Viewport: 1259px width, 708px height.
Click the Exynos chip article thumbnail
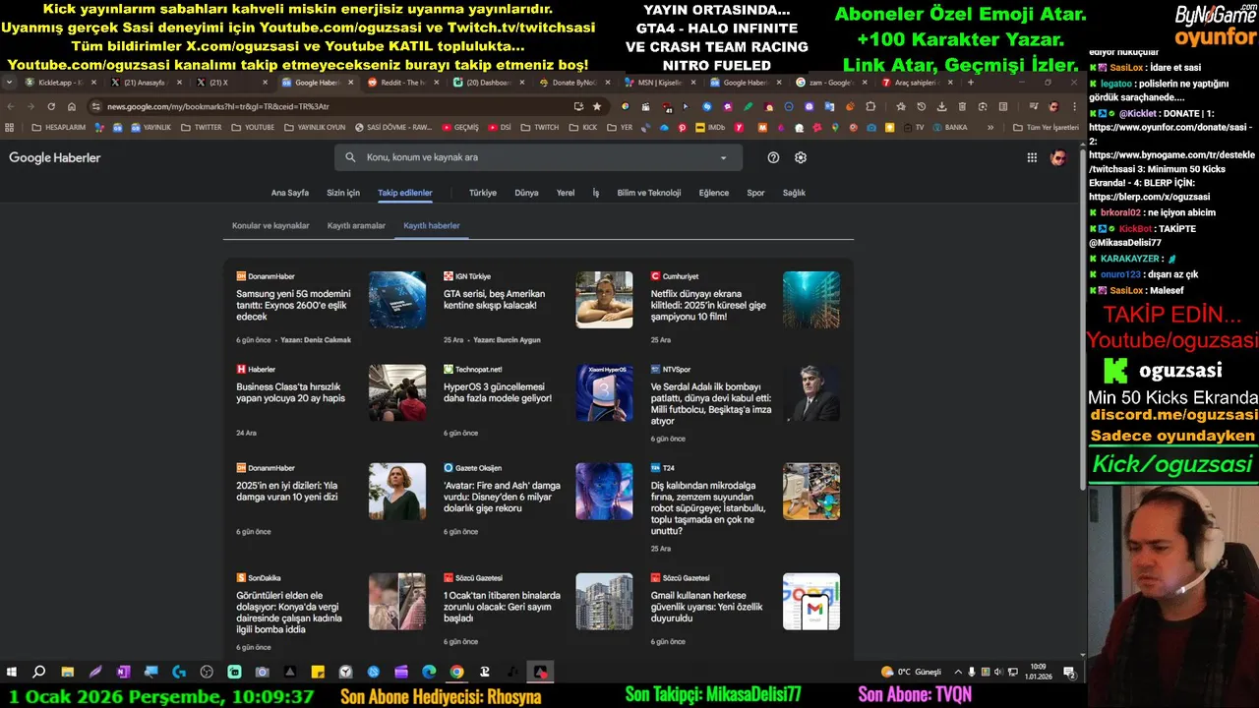point(397,300)
